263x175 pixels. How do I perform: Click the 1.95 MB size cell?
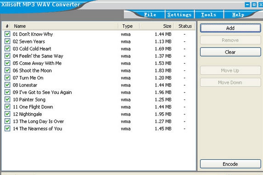pyautogui.click(x=163, y=114)
